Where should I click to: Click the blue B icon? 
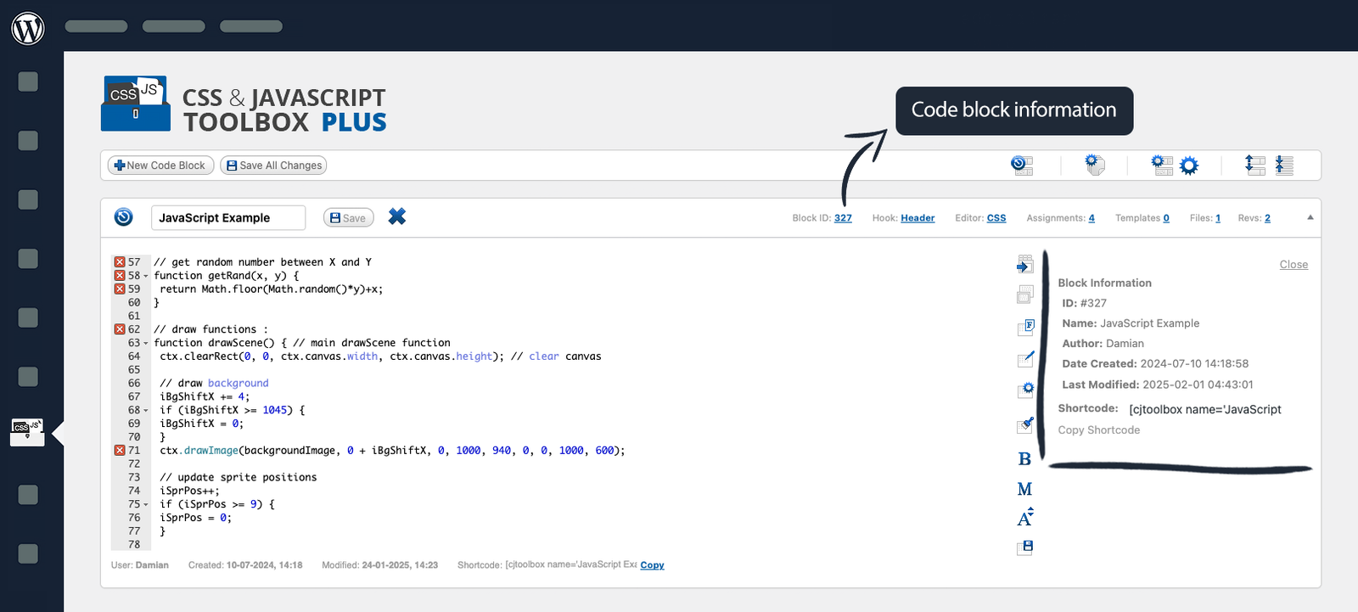1024,459
